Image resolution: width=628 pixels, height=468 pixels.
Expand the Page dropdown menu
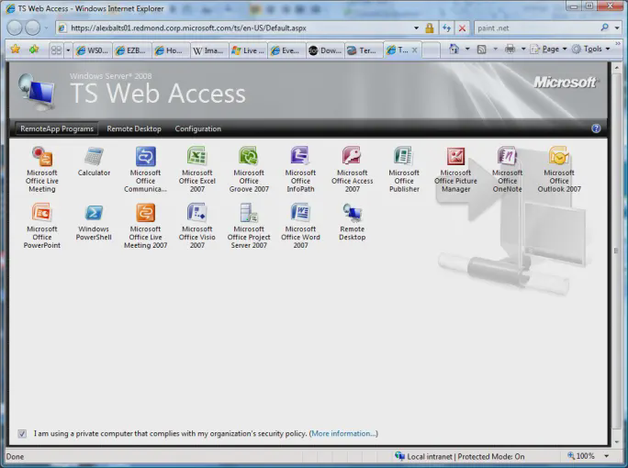coord(555,50)
